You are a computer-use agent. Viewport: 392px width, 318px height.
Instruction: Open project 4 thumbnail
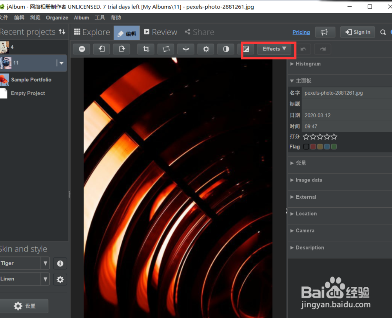[x=4, y=47]
